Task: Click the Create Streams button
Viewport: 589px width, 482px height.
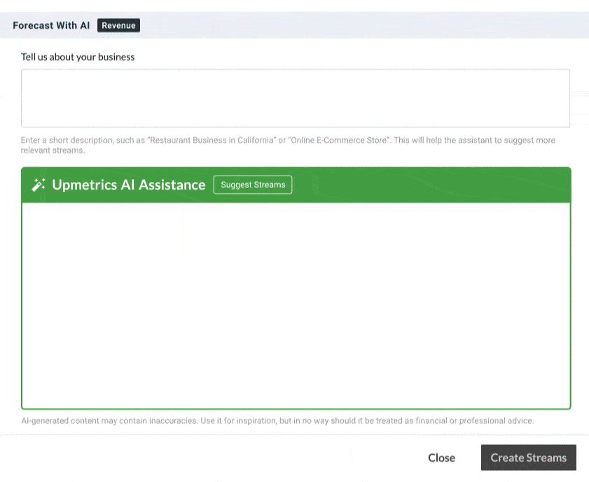Action: [x=529, y=458]
